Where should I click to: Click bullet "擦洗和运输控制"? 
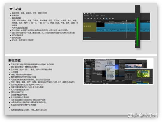point(17,92)
